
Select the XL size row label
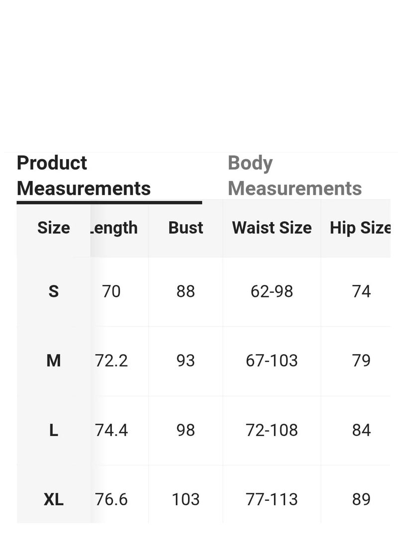pyautogui.click(x=54, y=499)
